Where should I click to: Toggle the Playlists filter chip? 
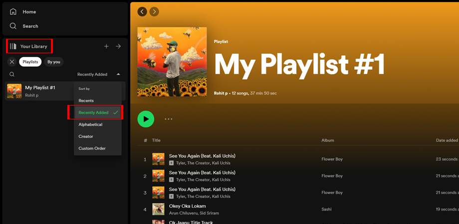point(30,62)
